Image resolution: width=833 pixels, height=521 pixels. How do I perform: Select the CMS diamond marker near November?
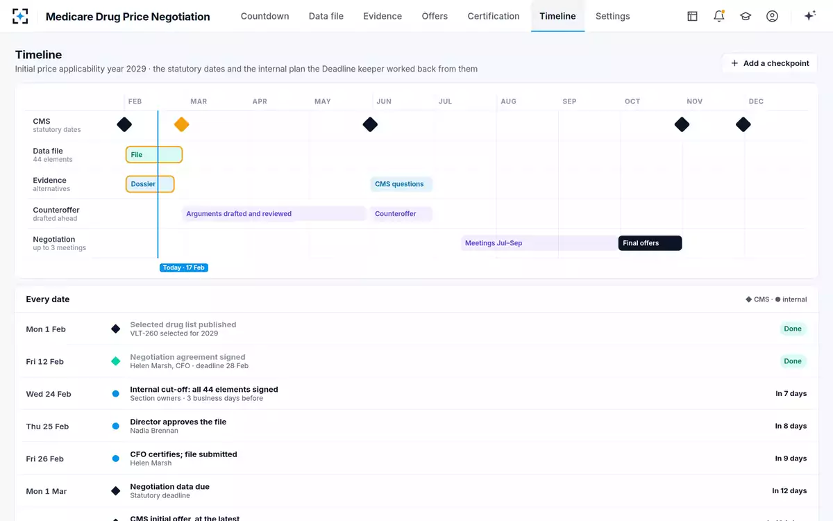[682, 124]
